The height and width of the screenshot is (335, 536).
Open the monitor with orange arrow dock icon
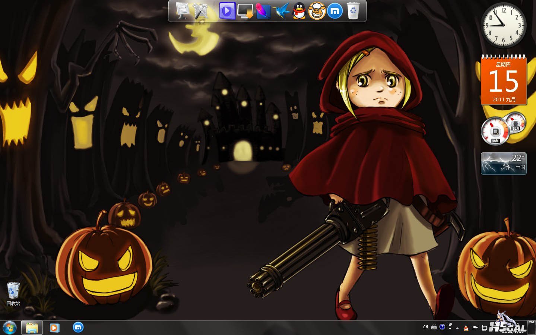pyautogui.click(x=245, y=11)
